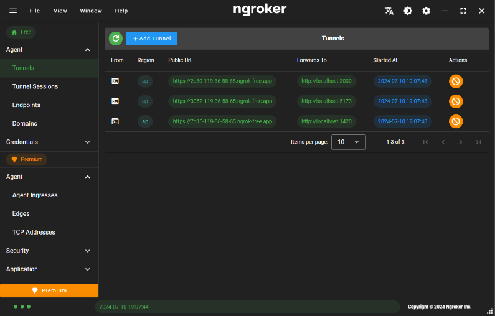This screenshot has height=316, width=495.
Task: Click the Public Url column header
Action: 179,60
